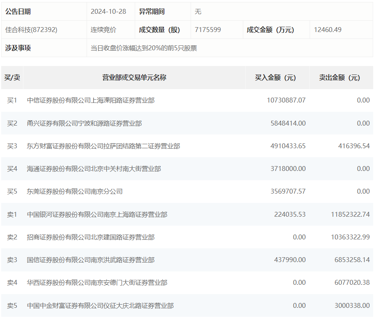Click buy amount 10730887.07
376x320 pixels.
[286, 100]
